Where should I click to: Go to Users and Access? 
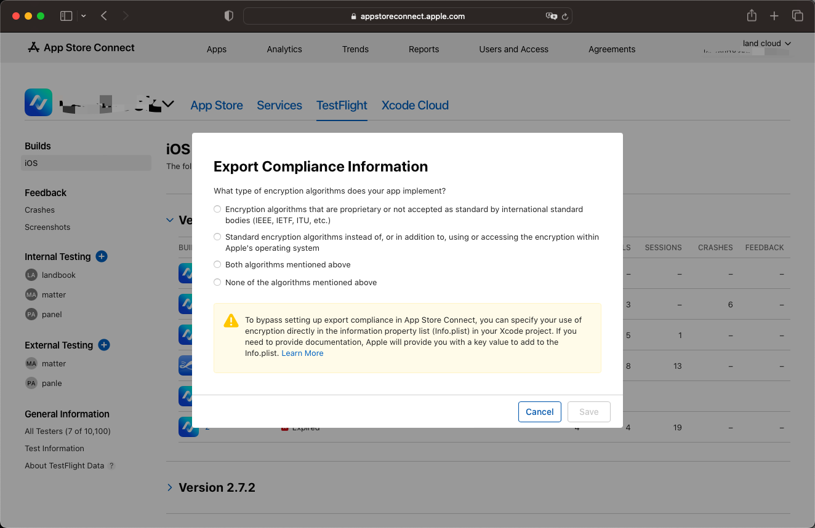514,49
